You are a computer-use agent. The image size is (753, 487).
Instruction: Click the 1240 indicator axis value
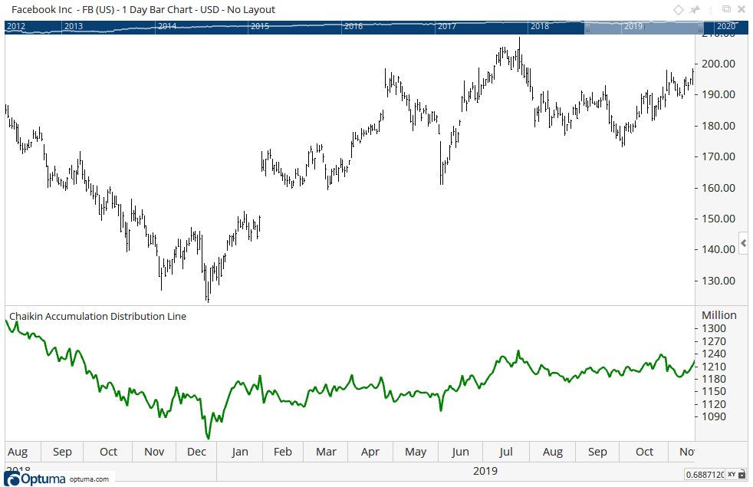click(714, 354)
